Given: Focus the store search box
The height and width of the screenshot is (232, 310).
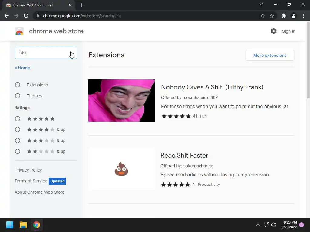Looking at the screenshot, I should tap(46, 53).
